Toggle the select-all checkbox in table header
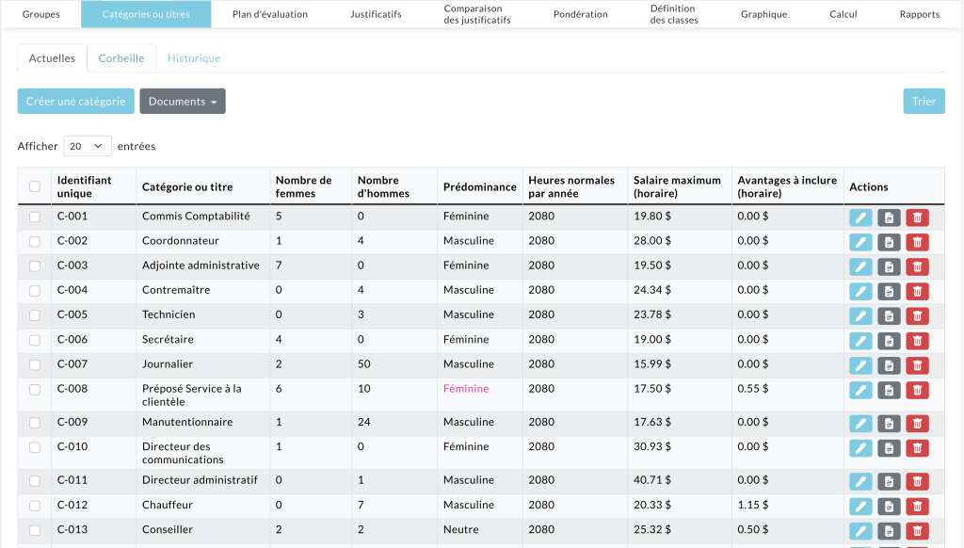964x548 pixels. (35, 186)
